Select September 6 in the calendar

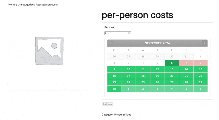[172, 63]
